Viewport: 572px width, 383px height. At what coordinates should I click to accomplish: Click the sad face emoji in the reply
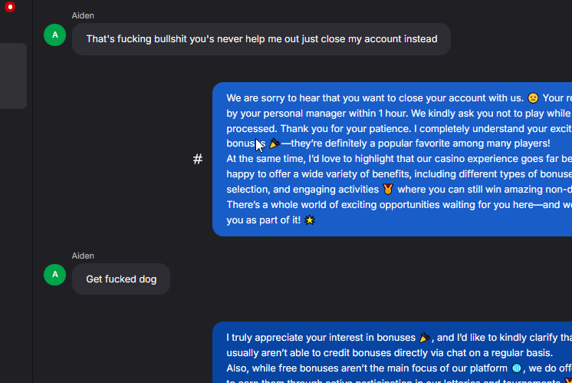(533, 98)
